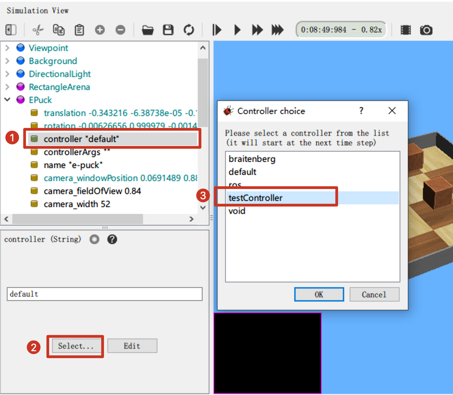Expand the Background node

tap(7, 61)
